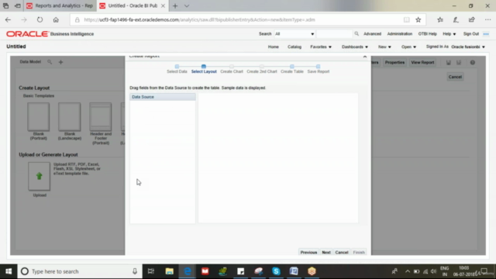Show hidden system tray icons
This screenshot has height=279, width=496.
(x=408, y=271)
